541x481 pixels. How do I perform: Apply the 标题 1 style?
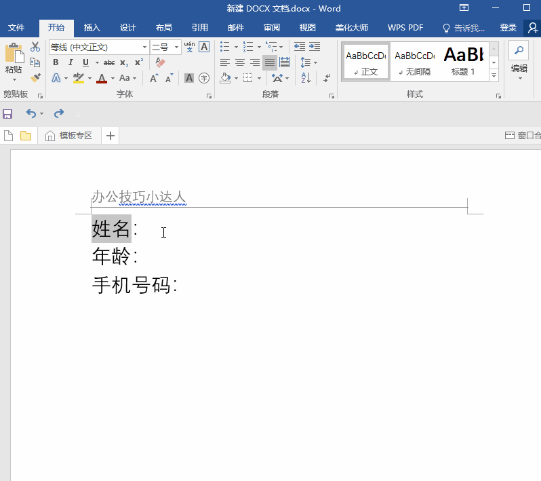coord(464,62)
